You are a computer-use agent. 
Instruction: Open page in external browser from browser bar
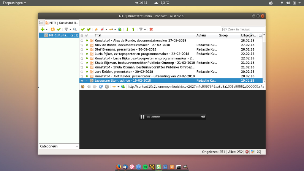(x=123, y=87)
